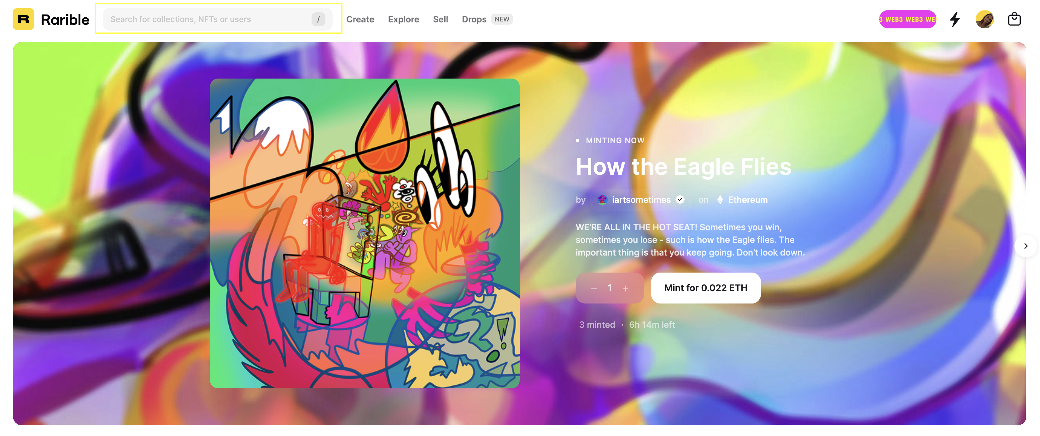Open the Sell page
The image size is (1040, 436).
click(441, 19)
